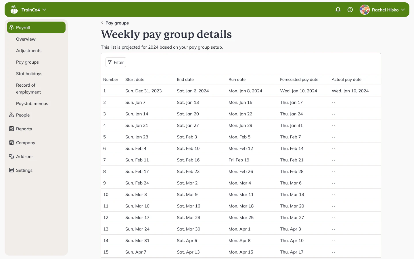Image resolution: width=414 pixels, height=259 pixels.
Task: Open the Payroll section icon in sidebar
Action: tap(11, 27)
